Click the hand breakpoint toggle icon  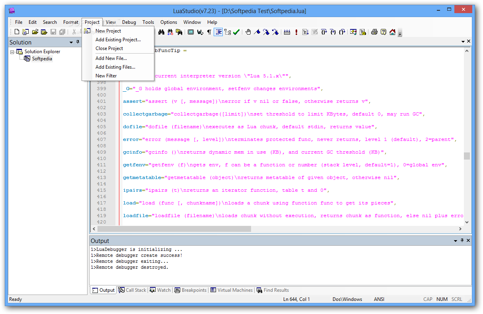pyautogui.click(x=248, y=32)
